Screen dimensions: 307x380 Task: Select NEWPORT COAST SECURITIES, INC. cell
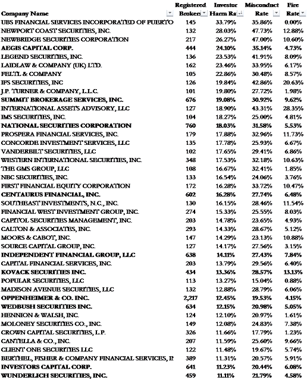click(55, 31)
